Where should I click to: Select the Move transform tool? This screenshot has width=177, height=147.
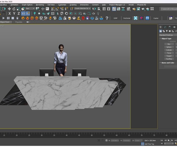(x=9, y=9)
